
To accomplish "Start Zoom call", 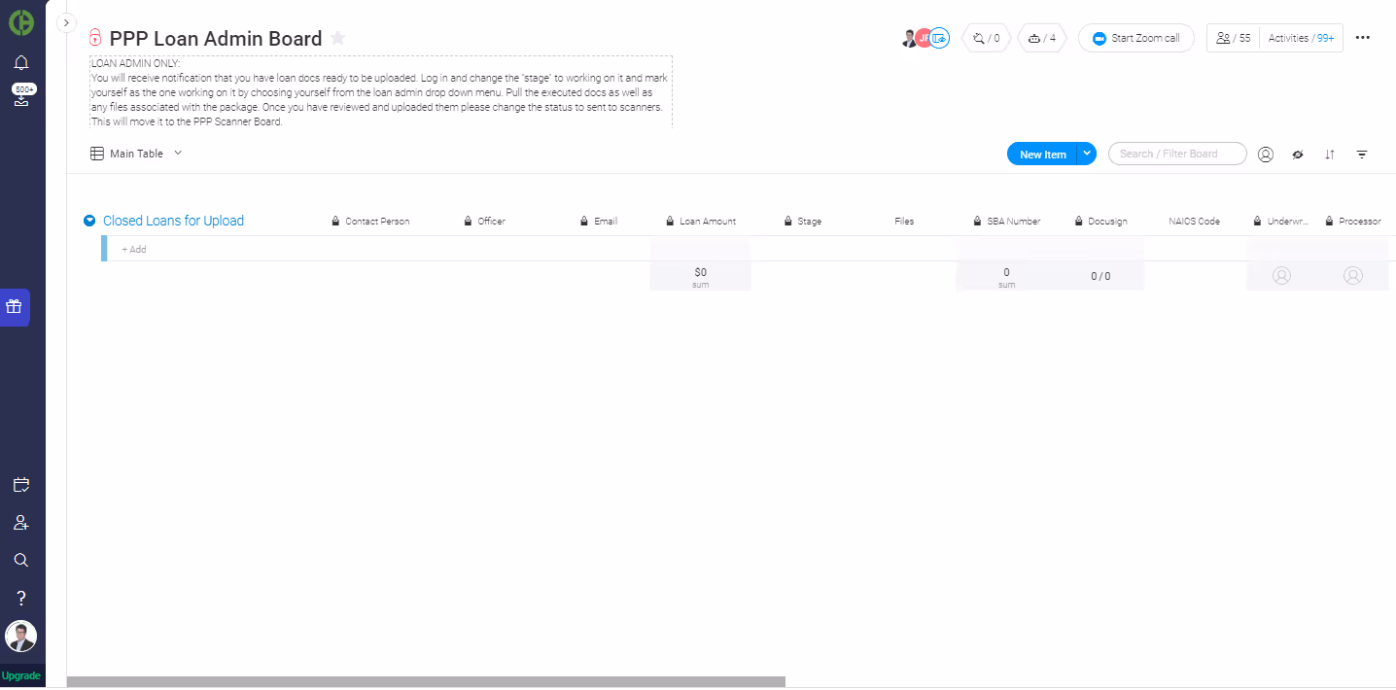I will click(1136, 38).
